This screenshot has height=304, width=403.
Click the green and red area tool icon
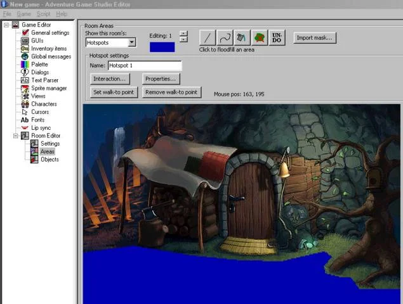point(260,38)
